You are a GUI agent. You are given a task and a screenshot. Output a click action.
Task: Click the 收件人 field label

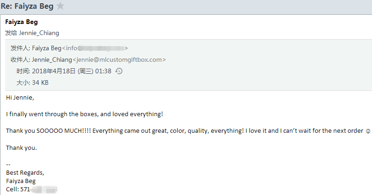pyautogui.click(x=20, y=59)
